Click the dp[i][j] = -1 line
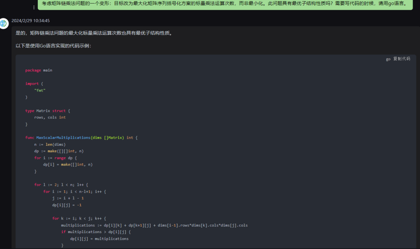The image size is (420, 249). click(67, 205)
